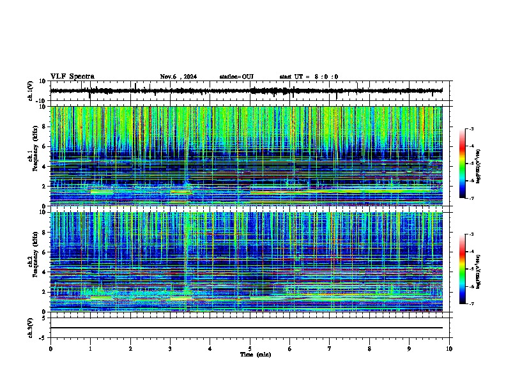Click time axis tick label '8'
The height and width of the screenshot is (391, 506).
coord(369,349)
